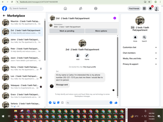Show hidden system tray icons
This screenshot has height=122, width=163.
pyautogui.click(x=142, y=116)
